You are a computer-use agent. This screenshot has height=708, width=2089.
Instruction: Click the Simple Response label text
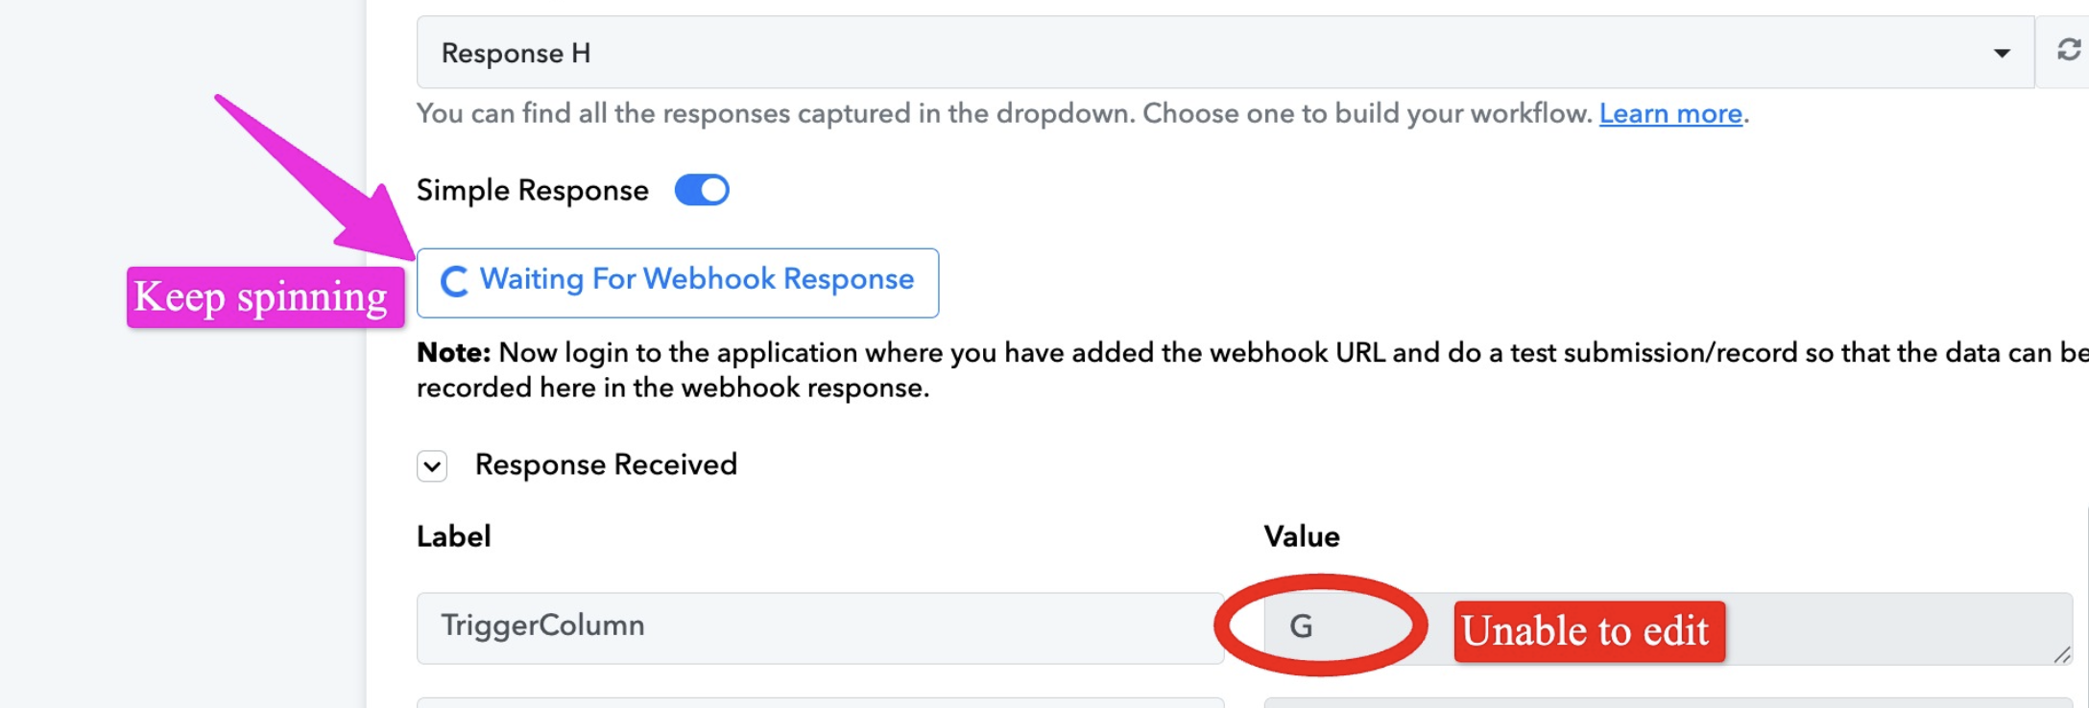pyautogui.click(x=532, y=191)
